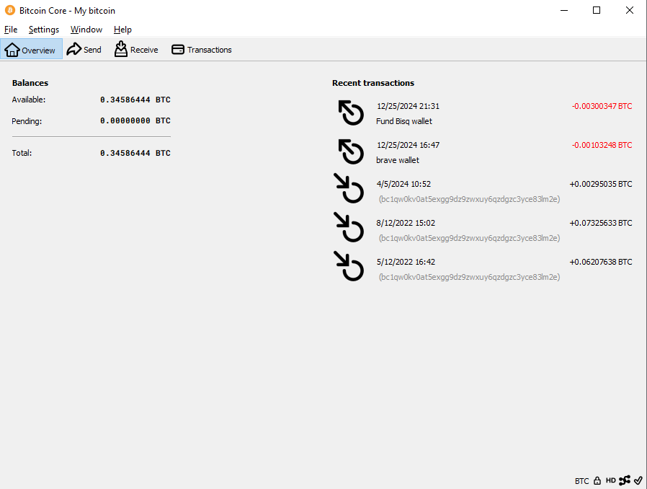647x489 pixels.
Task: Click the 12/25/2024 21:31 date
Action: tap(408, 106)
